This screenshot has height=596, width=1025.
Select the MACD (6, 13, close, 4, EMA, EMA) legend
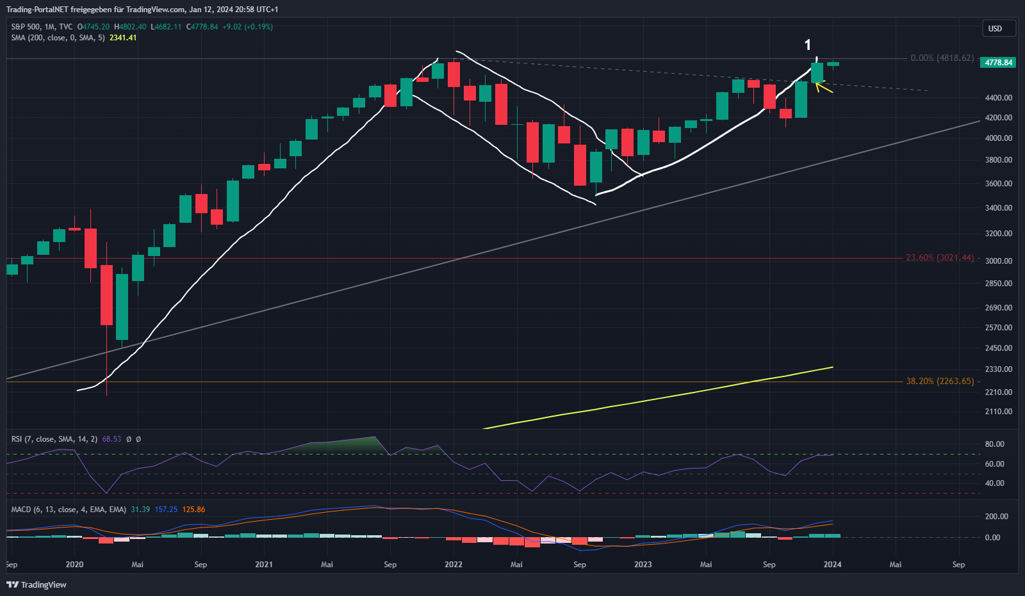click(69, 510)
